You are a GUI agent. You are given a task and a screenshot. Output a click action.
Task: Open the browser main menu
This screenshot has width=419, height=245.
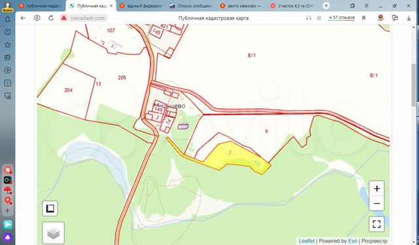(x=367, y=6)
